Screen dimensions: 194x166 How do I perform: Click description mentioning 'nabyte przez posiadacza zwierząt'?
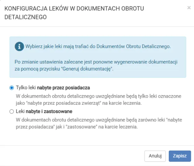click(98, 99)
